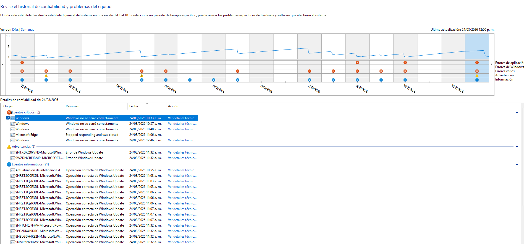Select the 15/08/2026 day column in the chart
Image resolution: width=524 pixels, height=244 pixels.
tap(262, 58)
